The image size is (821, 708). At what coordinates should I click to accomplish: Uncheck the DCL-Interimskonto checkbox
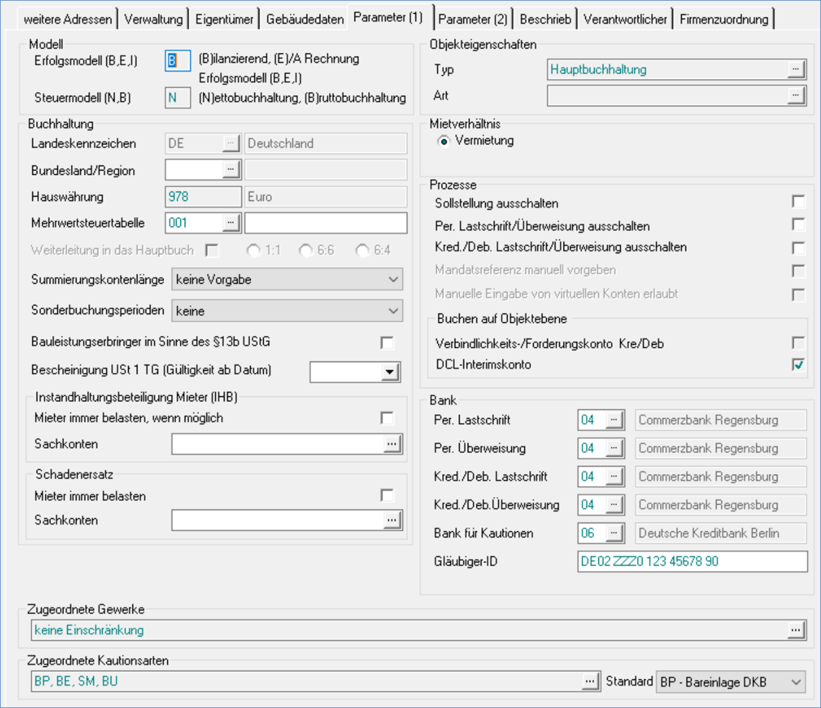tap(798, 364)
